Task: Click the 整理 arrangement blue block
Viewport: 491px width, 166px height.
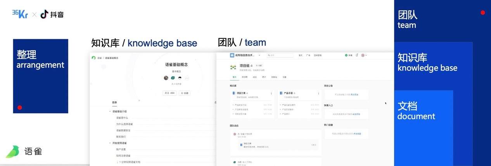Action: 40,76
